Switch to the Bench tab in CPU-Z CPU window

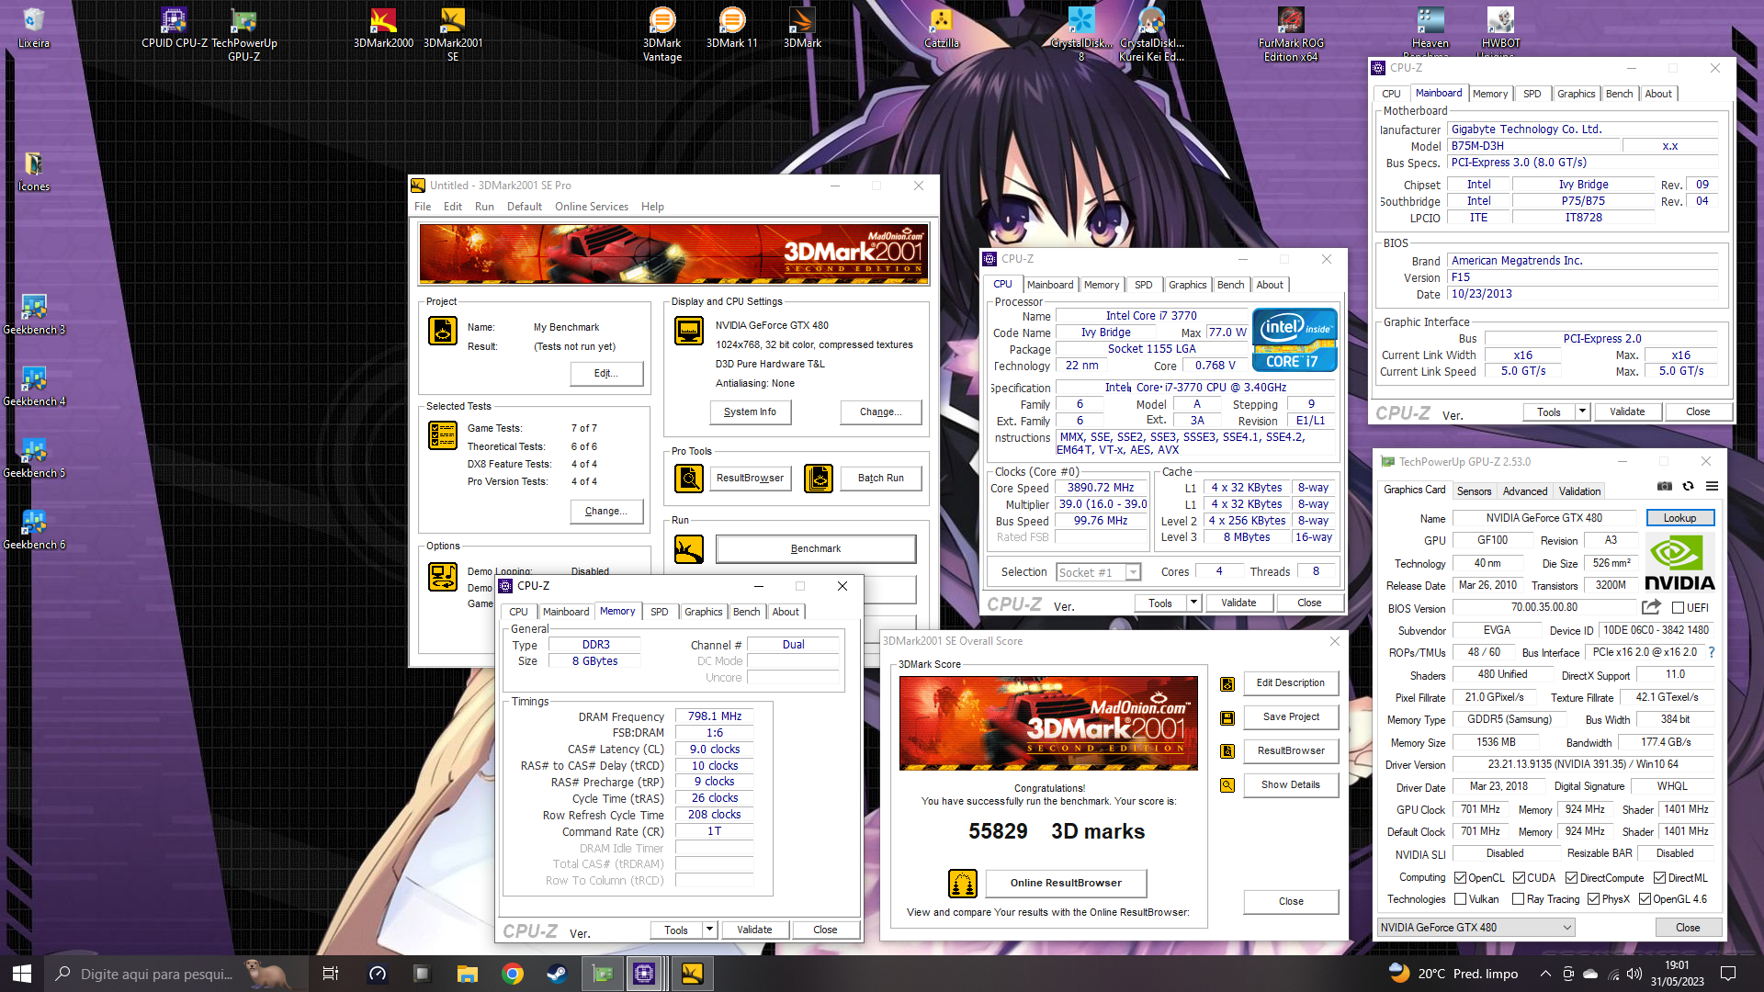tap(1230, 285)
